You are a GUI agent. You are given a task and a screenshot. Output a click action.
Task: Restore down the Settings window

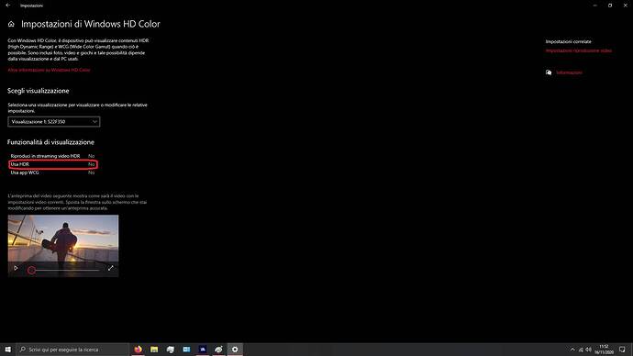point(610,6)
